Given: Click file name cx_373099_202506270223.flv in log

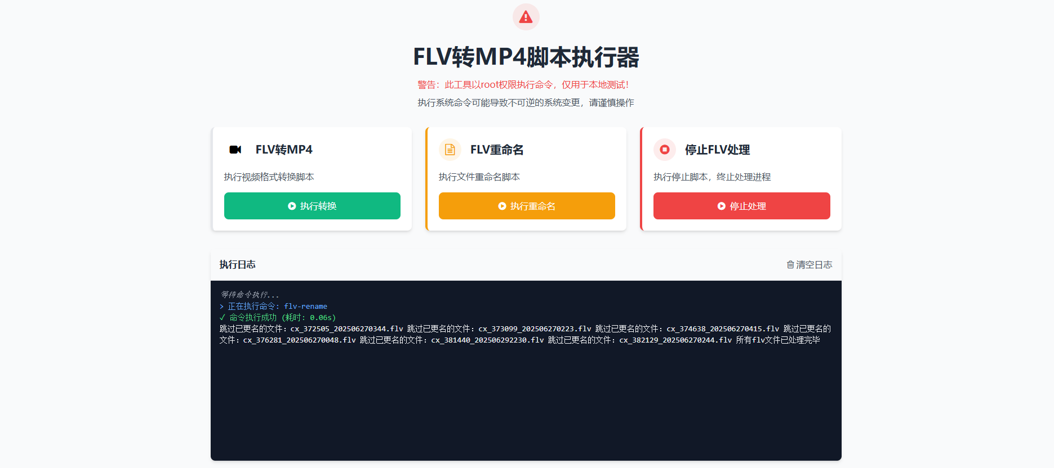Looking at the screenshot, I should (x=535, y=328).
